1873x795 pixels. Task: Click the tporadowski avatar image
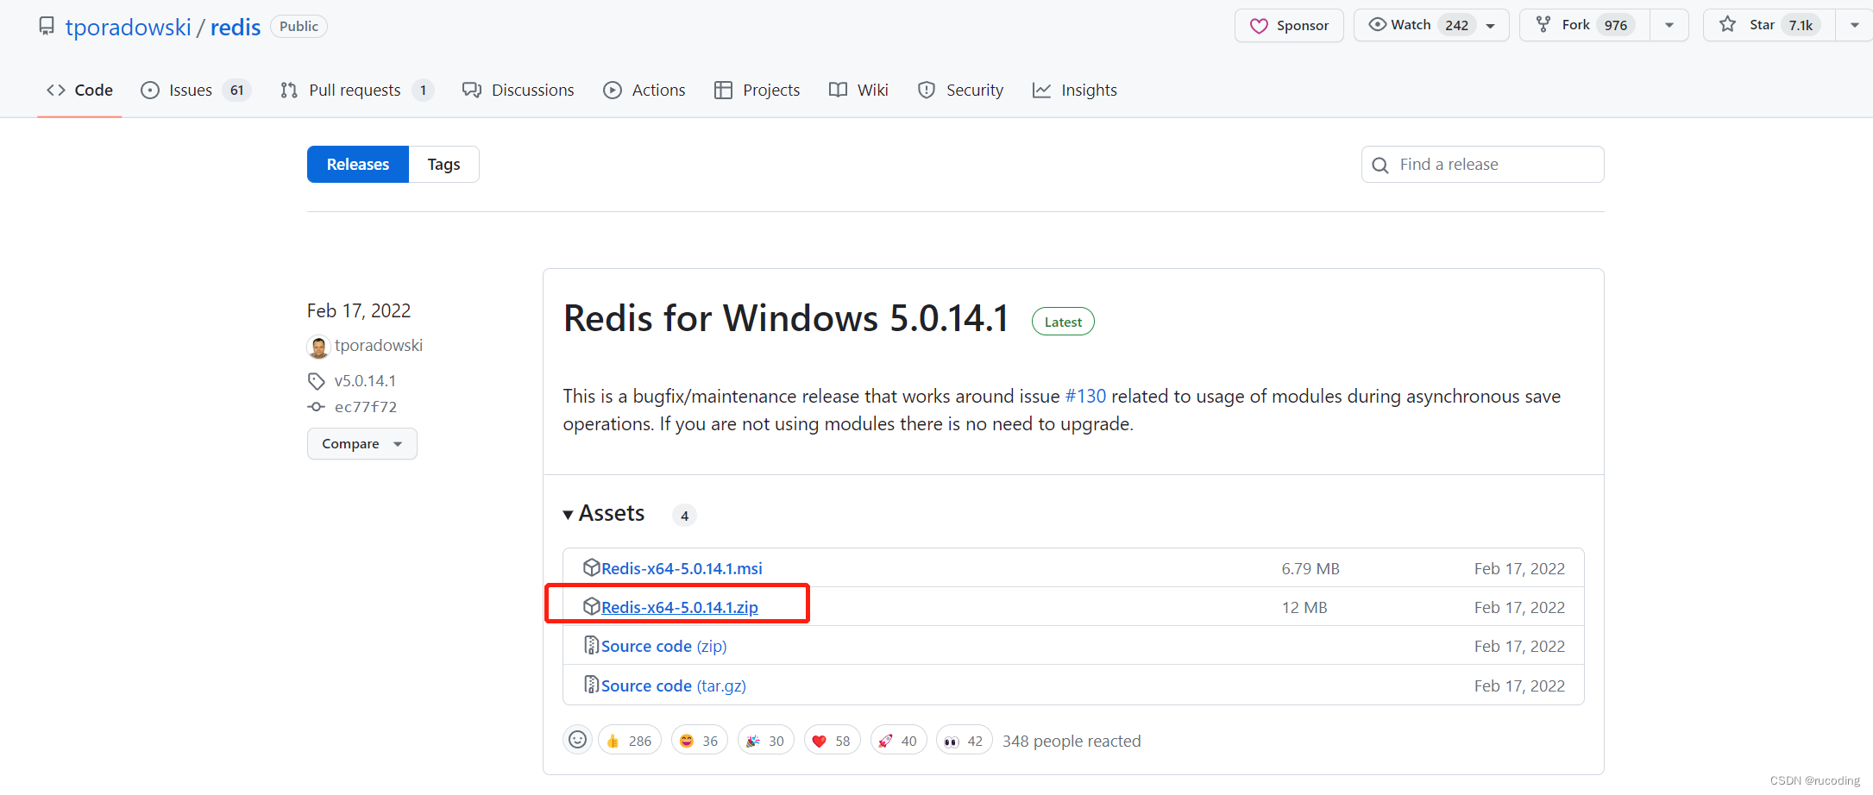[318, 347]
